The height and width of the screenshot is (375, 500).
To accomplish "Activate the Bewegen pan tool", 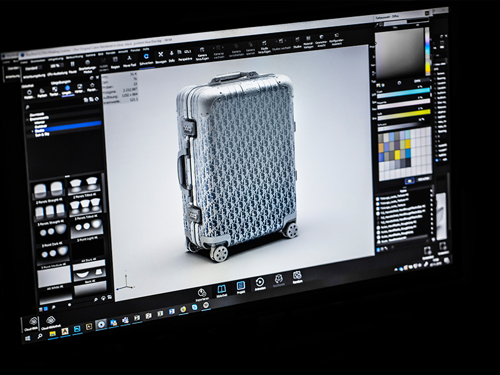I will [161, 57].
